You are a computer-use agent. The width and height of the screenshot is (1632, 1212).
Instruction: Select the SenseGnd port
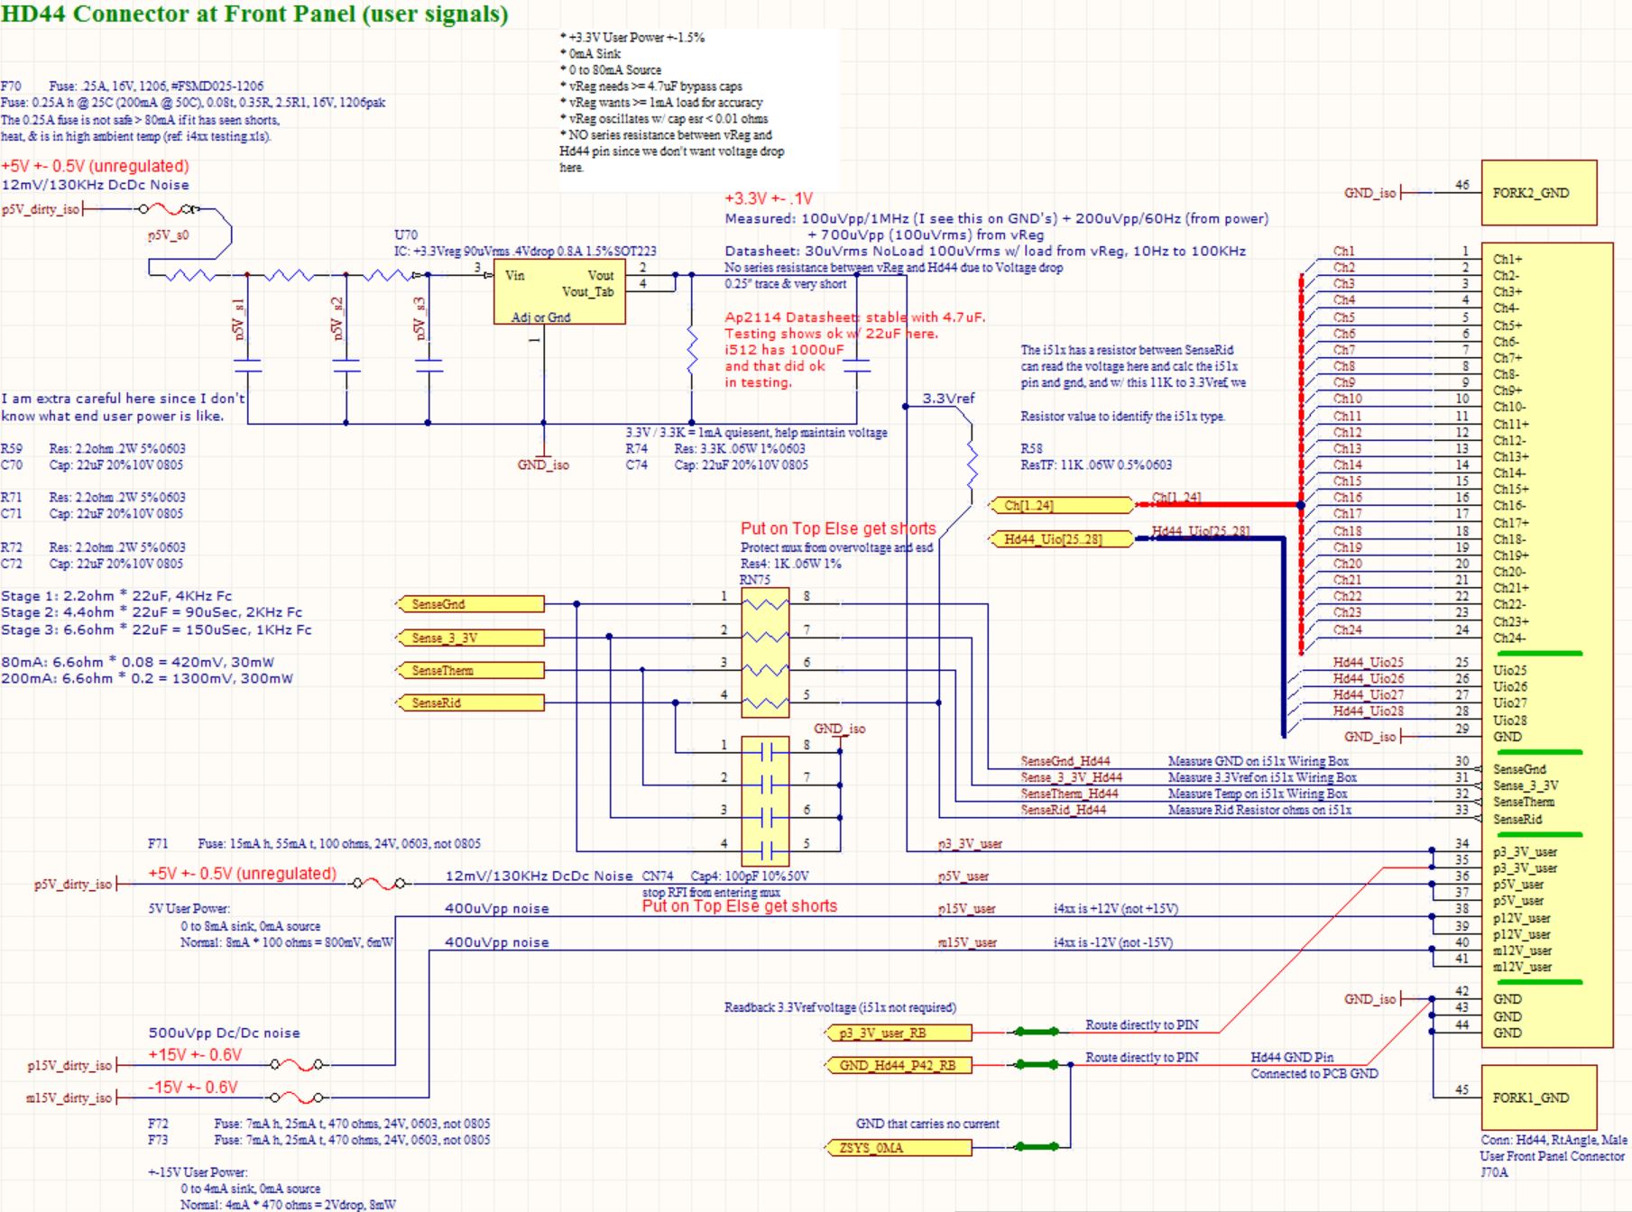471,604
